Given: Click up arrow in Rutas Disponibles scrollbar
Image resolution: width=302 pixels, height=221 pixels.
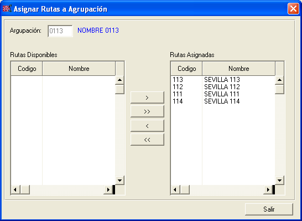Looking at the screenshot, I should [x=119, y=80].
